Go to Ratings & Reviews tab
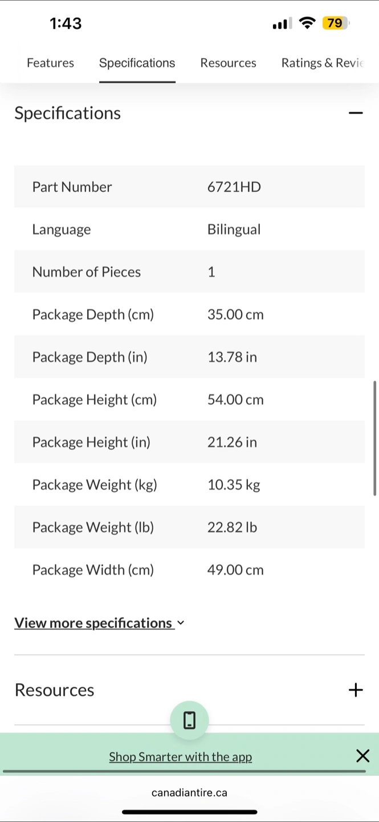 322,63
